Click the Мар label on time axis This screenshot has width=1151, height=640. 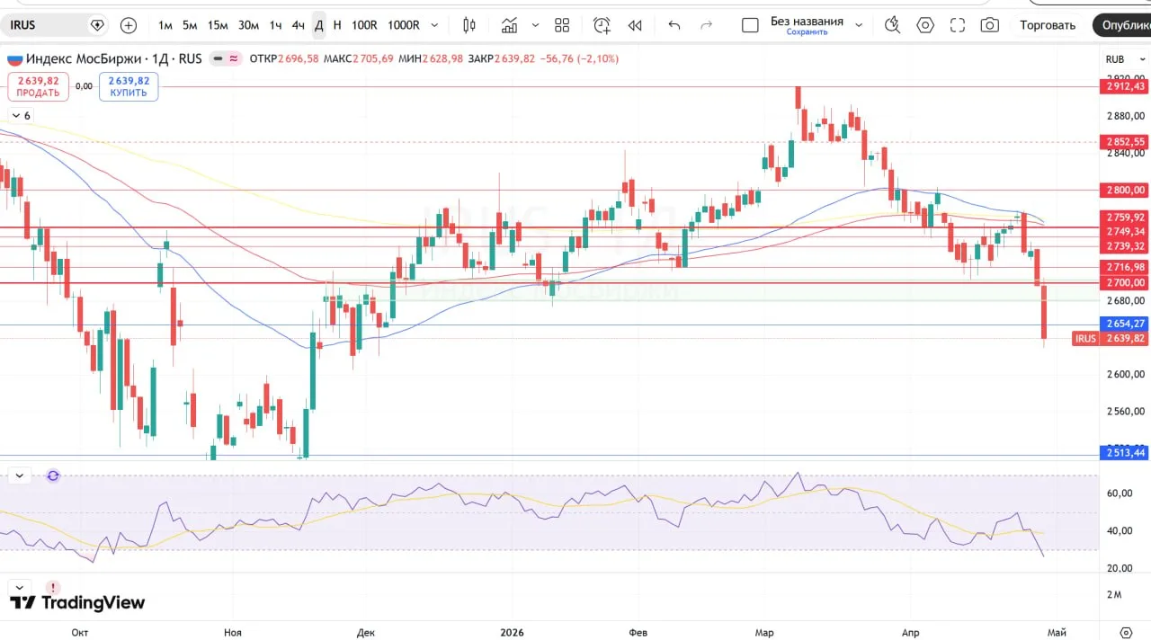tap(764, 633)
